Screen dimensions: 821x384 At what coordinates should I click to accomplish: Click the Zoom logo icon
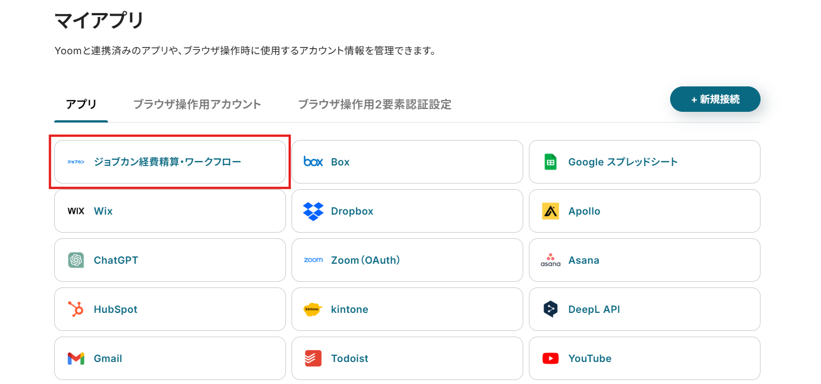tap(313, 260)
